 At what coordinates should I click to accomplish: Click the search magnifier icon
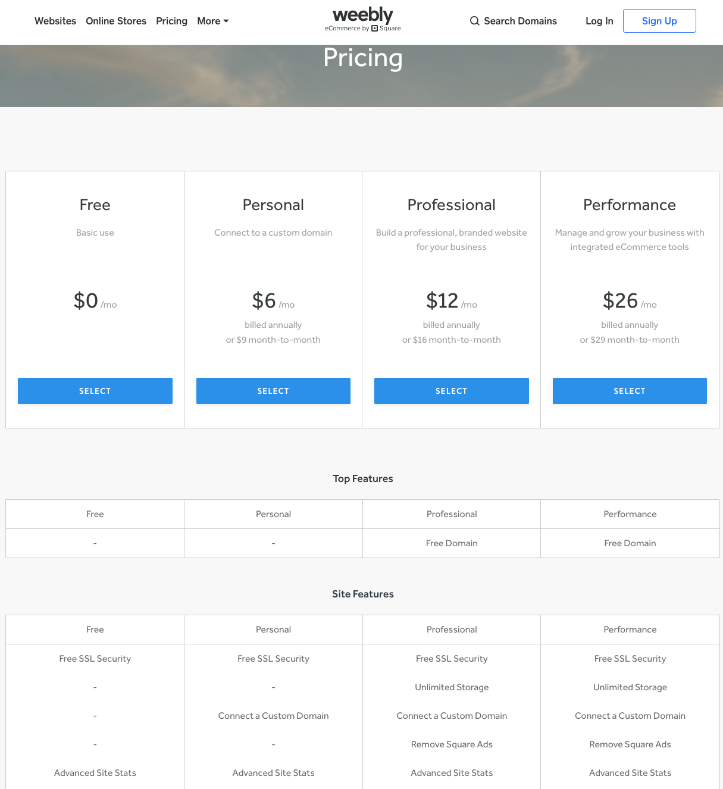474,21
